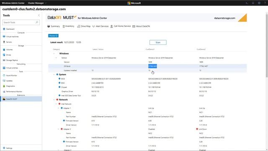The image size is (268, 151).
Task: Click the Volumes icon in sidebar
Action: click(x=4, y=49)
